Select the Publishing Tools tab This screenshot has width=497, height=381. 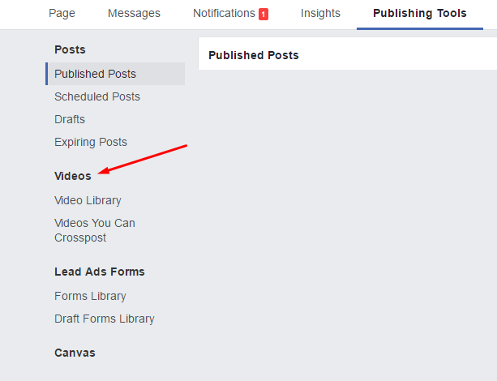(x=420, y=13)
